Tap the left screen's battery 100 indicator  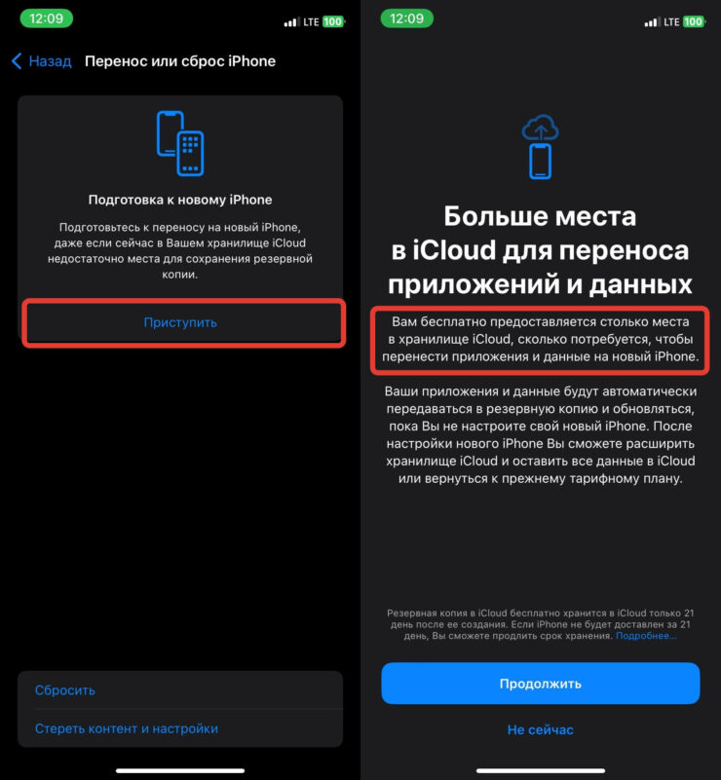[333, 21]
